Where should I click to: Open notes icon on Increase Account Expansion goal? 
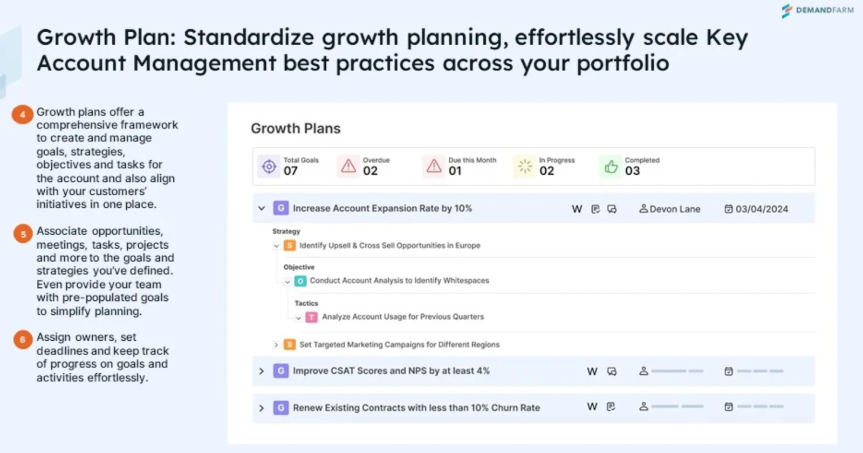(595, 209)
